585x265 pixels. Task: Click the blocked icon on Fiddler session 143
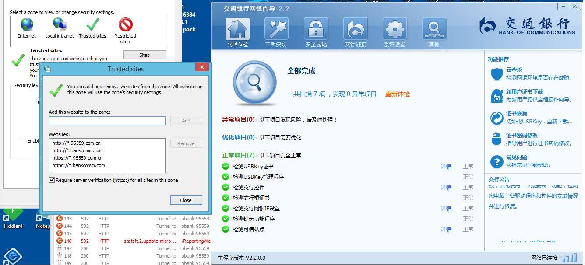click(60, 219)
